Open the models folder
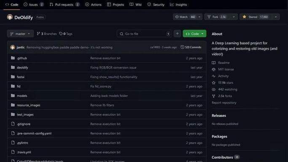This screenshot has width=288, height=162. (x=22, y=96)
